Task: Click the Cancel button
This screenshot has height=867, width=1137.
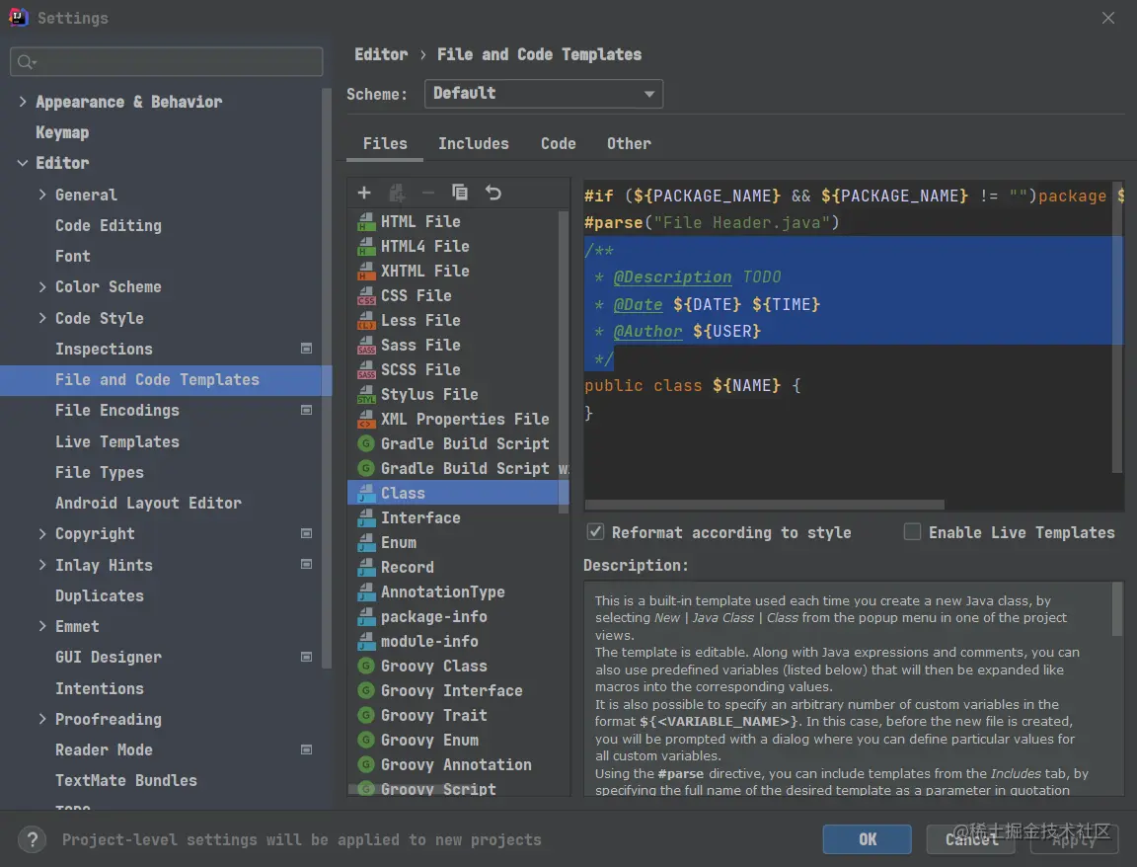Action: coord(971,839)
